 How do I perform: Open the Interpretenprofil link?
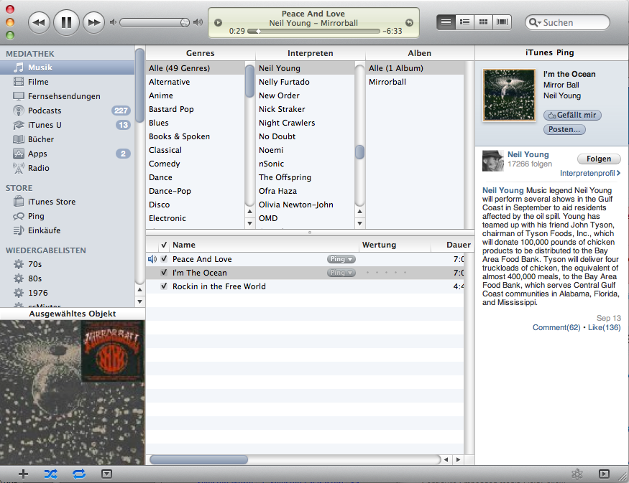[590, 174]
